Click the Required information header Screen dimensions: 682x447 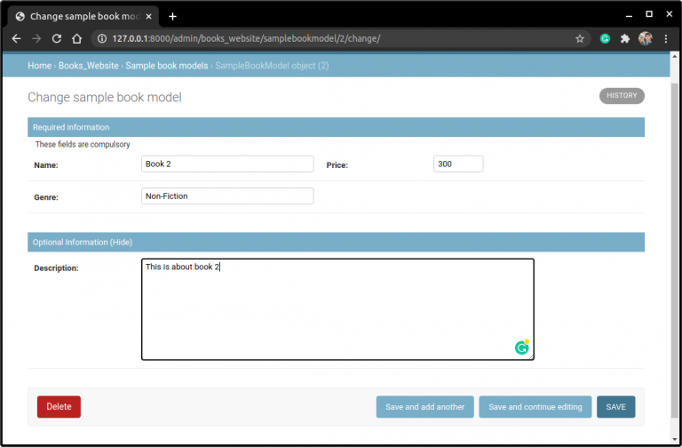[x=336, y=128]
